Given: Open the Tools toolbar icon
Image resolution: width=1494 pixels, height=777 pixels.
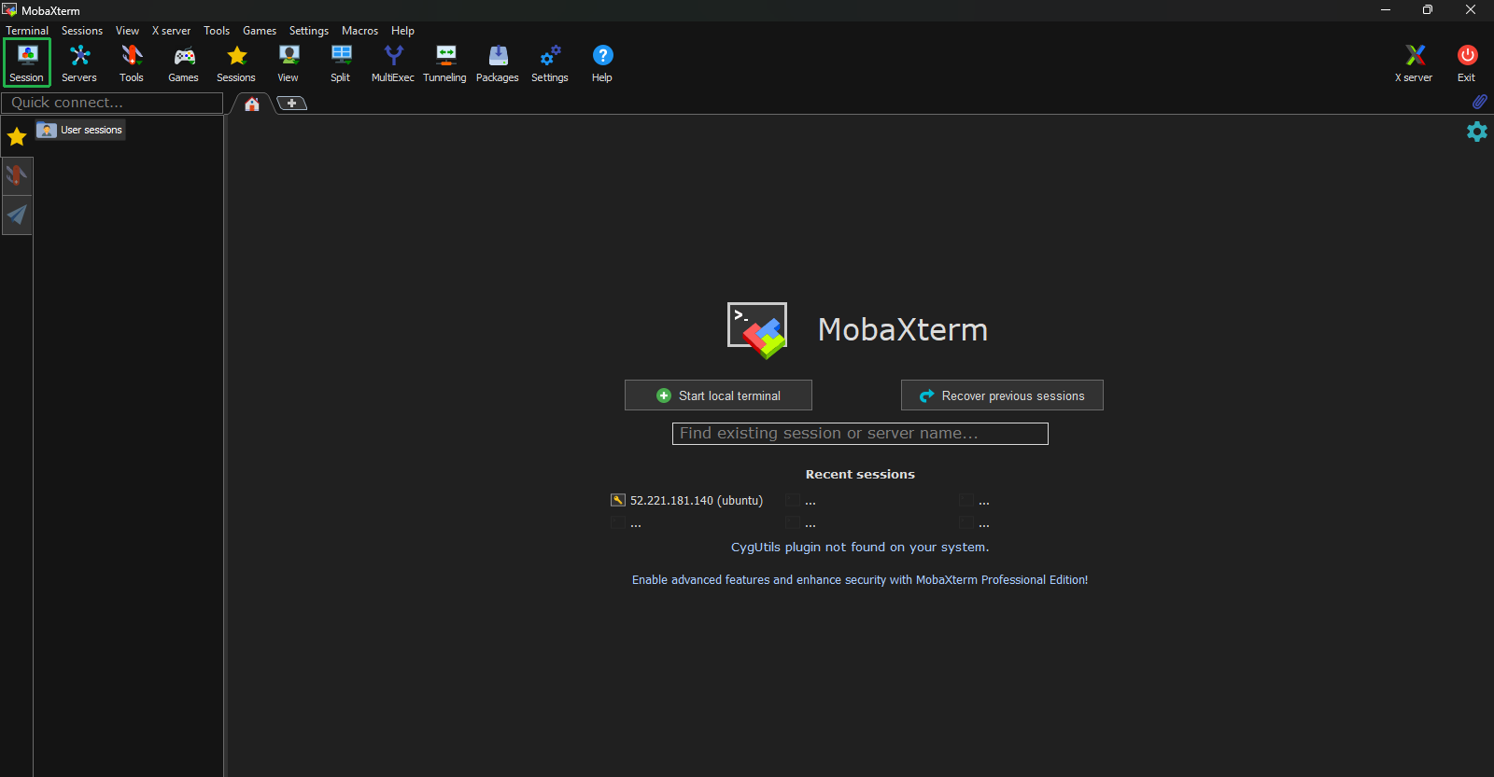Looking at the screenshot, I should tap(132, 63).
